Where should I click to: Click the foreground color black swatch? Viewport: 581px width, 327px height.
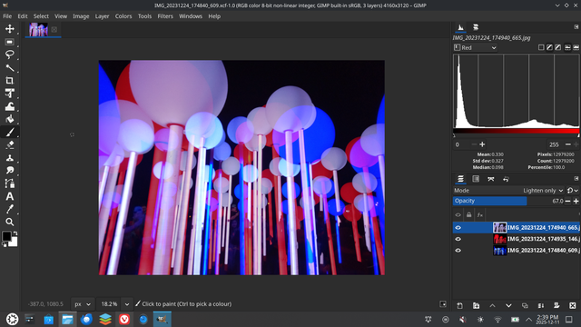pyautogui.click(x=6, y=236)
